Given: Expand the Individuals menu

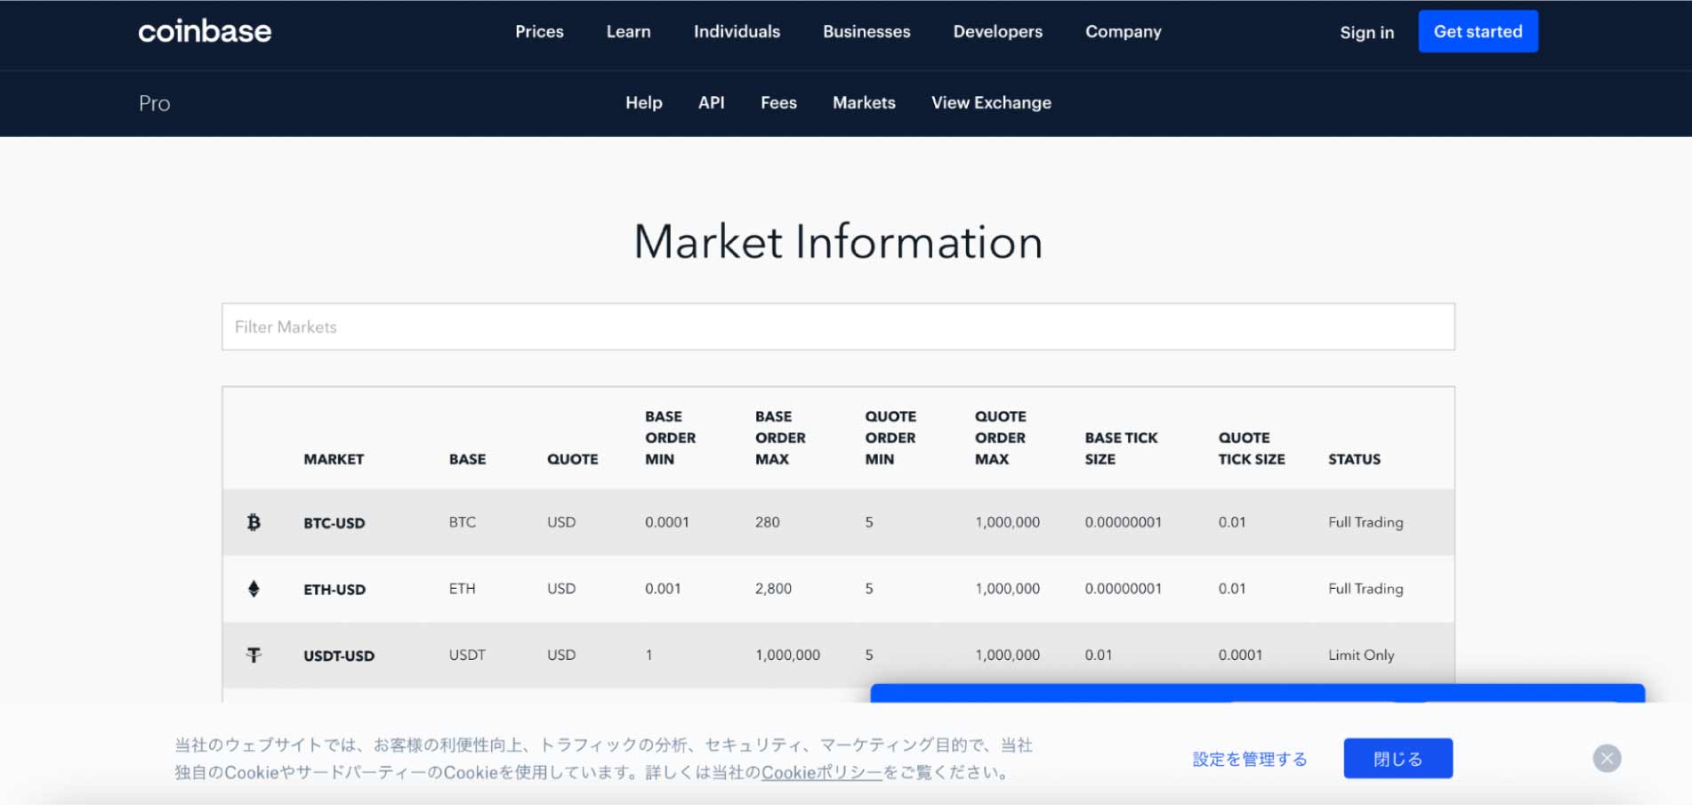Looking at the screenshot, I should 737,32.
